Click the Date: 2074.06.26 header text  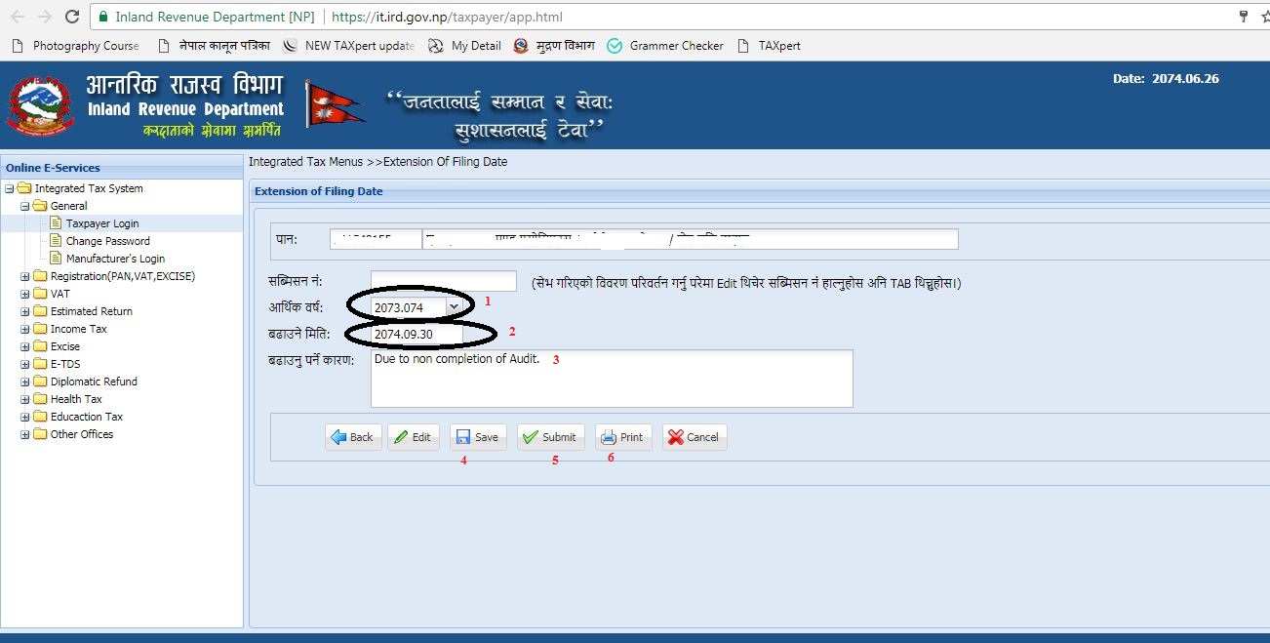coord(1166,79)
